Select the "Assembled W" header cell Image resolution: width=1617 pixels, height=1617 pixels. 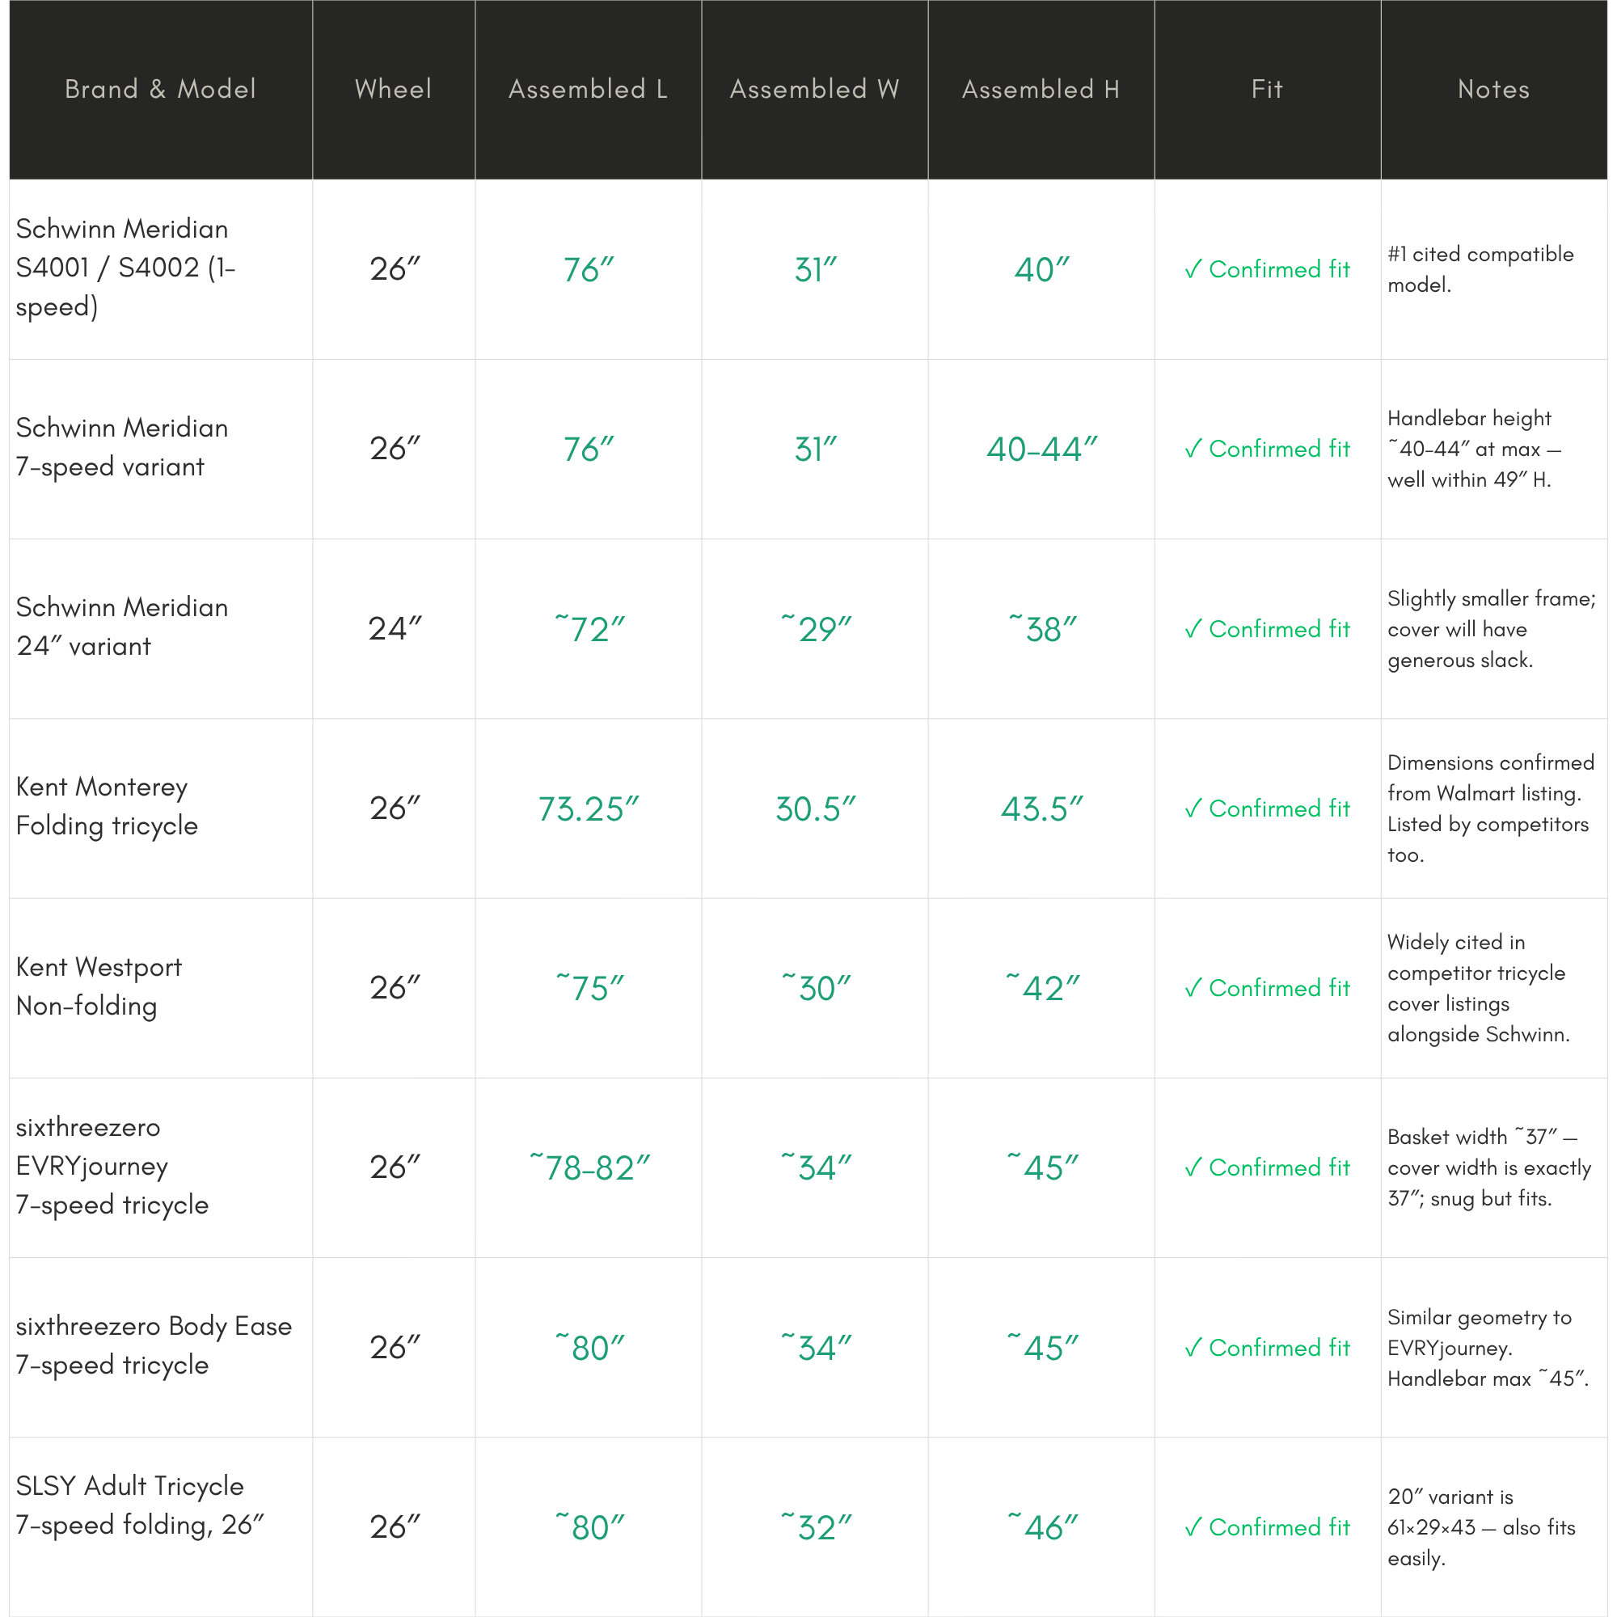(x=814, y=90)
